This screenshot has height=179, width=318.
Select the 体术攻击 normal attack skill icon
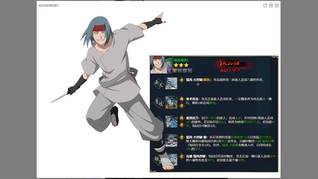pyautogui.click(x=171, y=102)
